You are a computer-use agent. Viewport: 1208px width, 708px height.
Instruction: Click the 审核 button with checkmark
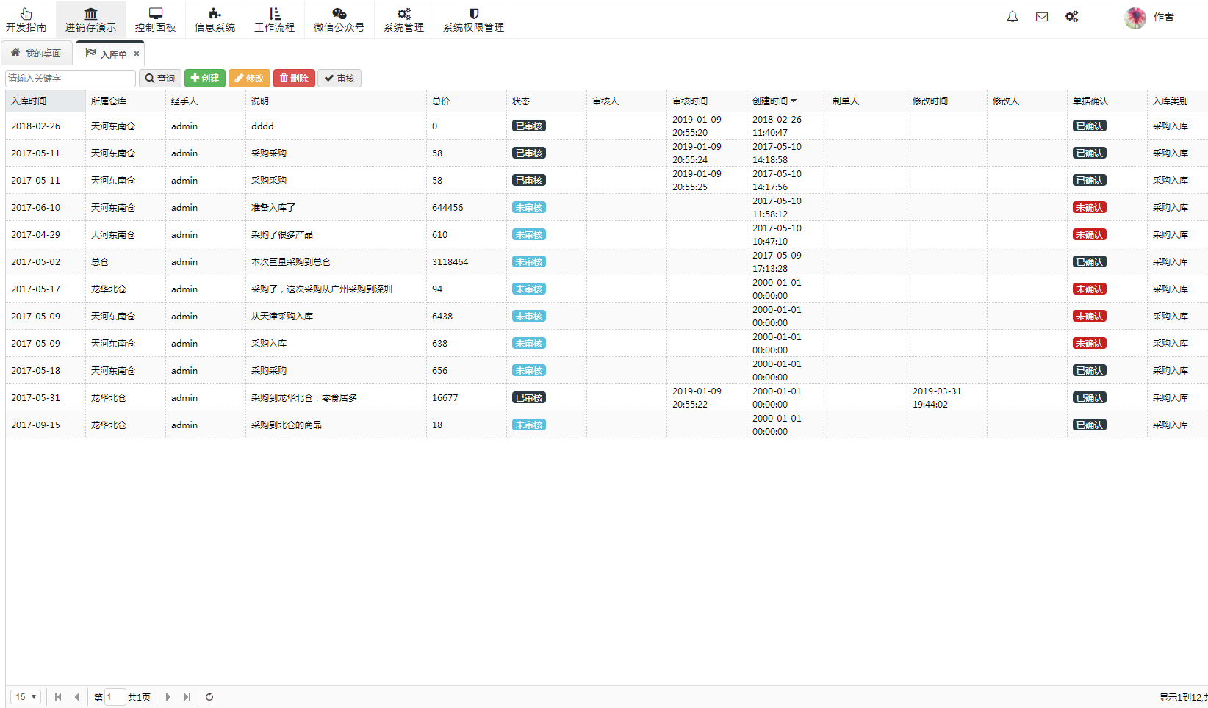point(339,79)
